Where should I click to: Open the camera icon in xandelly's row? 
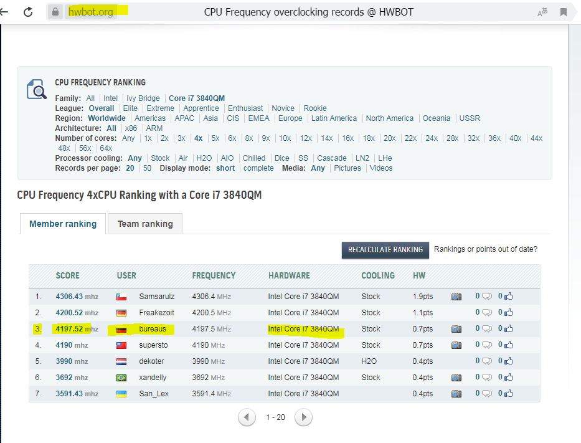(456, 378)
